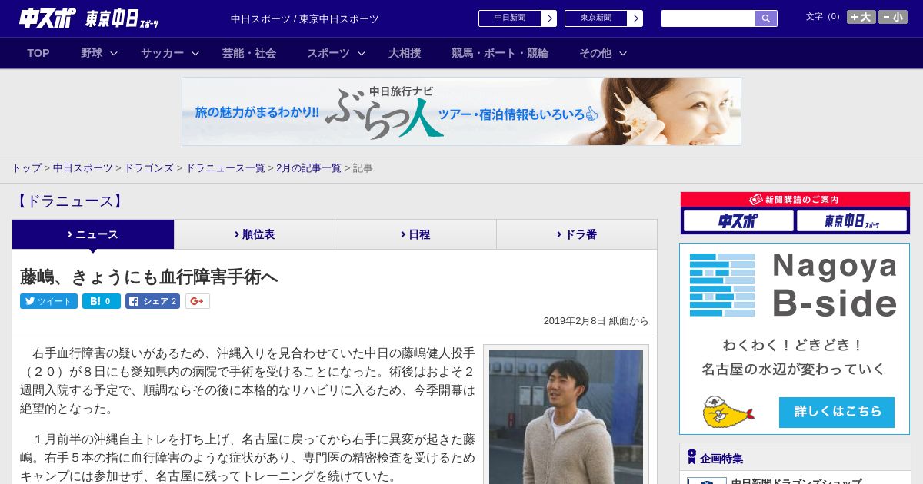
Task: Tweet the article via ツイート button
Action: pyautogui.click(x=48, y=301)
